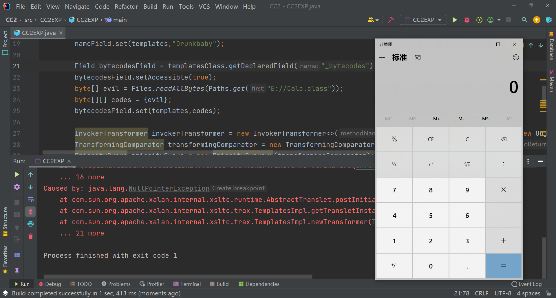Clear the Run console with the trash icon
This screenshot has height=298, width=556.
[30, 236]
